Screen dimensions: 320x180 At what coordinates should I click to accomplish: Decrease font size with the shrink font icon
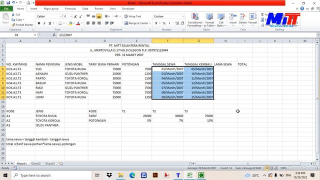click(x=80, y=16)
